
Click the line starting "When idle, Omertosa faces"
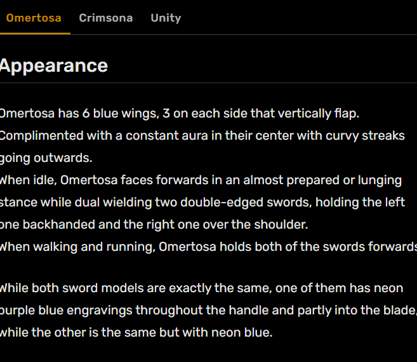tap(201, 180)
